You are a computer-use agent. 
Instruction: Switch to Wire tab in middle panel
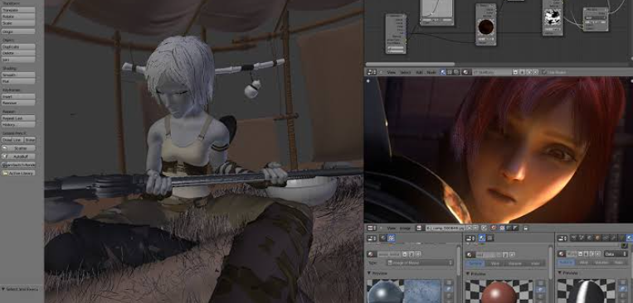[x=494, y=263]
